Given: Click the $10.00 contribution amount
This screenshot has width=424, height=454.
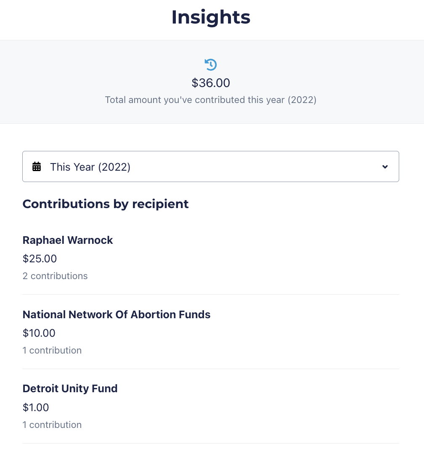Looking at the screenshot, I should [x=39, y=333].
